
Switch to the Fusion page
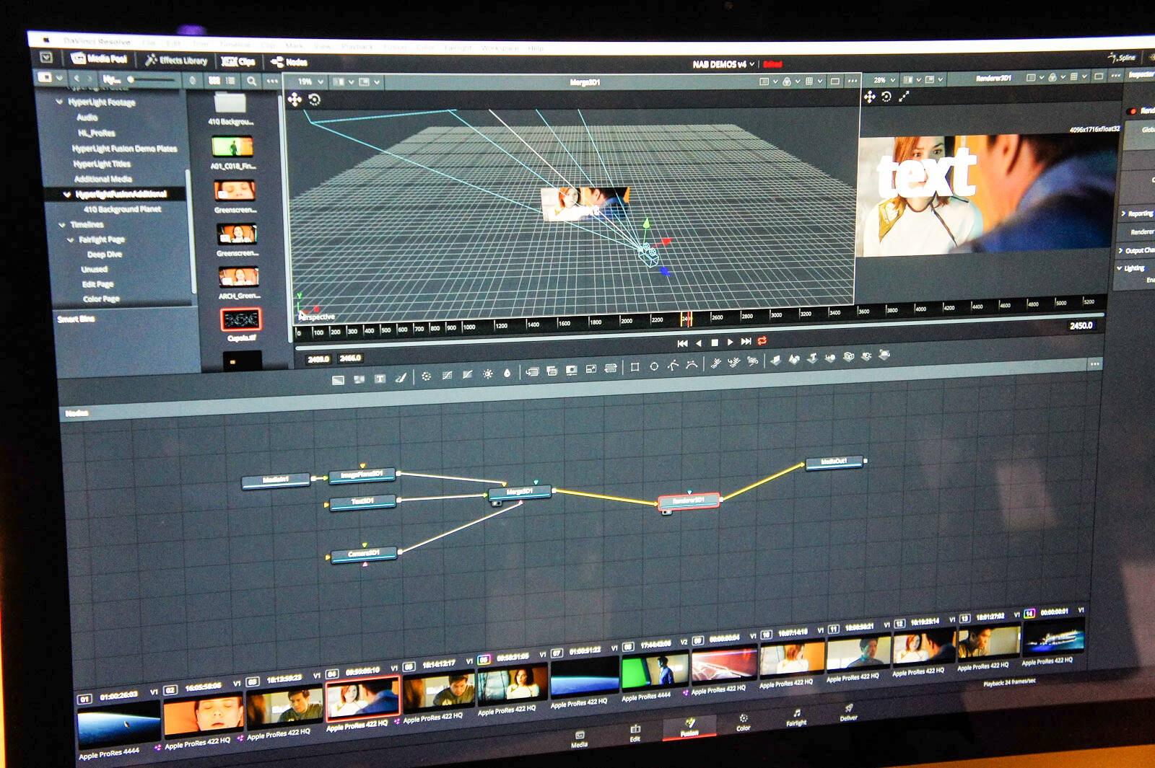[689, 727]
